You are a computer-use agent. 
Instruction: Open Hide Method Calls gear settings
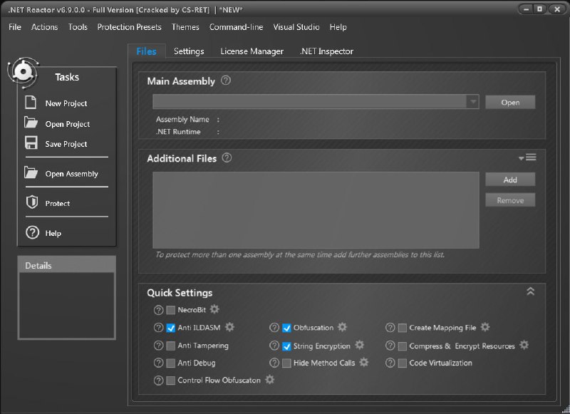pos(364,362)
